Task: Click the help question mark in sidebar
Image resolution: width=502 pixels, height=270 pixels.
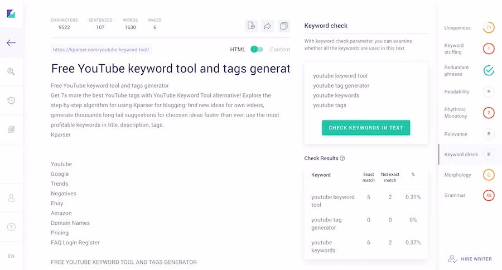Action: [x=11, y=227]
